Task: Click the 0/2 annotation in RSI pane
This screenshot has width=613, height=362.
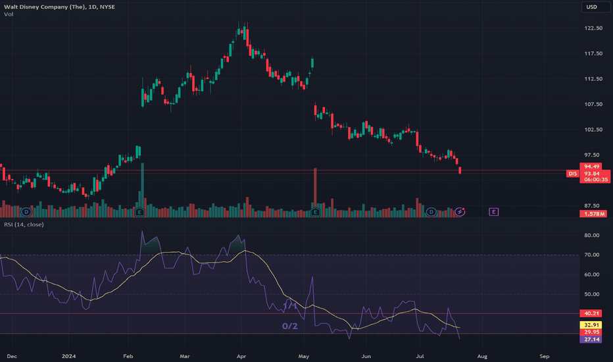Action: point(289,326)
